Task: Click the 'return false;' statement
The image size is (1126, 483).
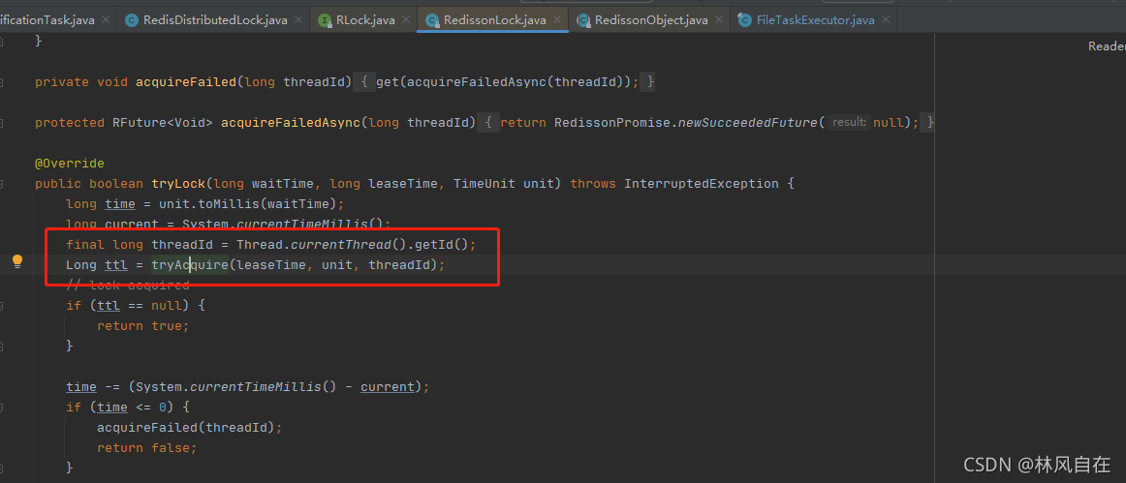Action: coord(146,448)
